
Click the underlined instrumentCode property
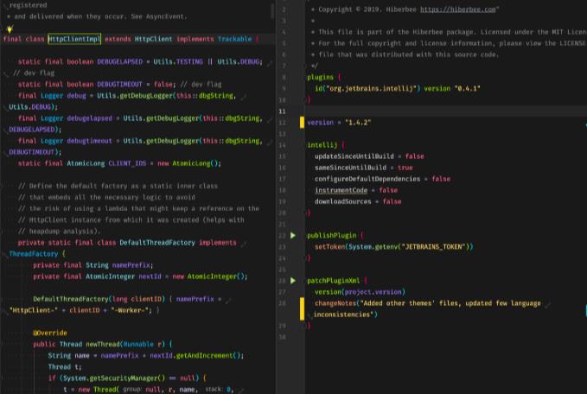point(341,190)
